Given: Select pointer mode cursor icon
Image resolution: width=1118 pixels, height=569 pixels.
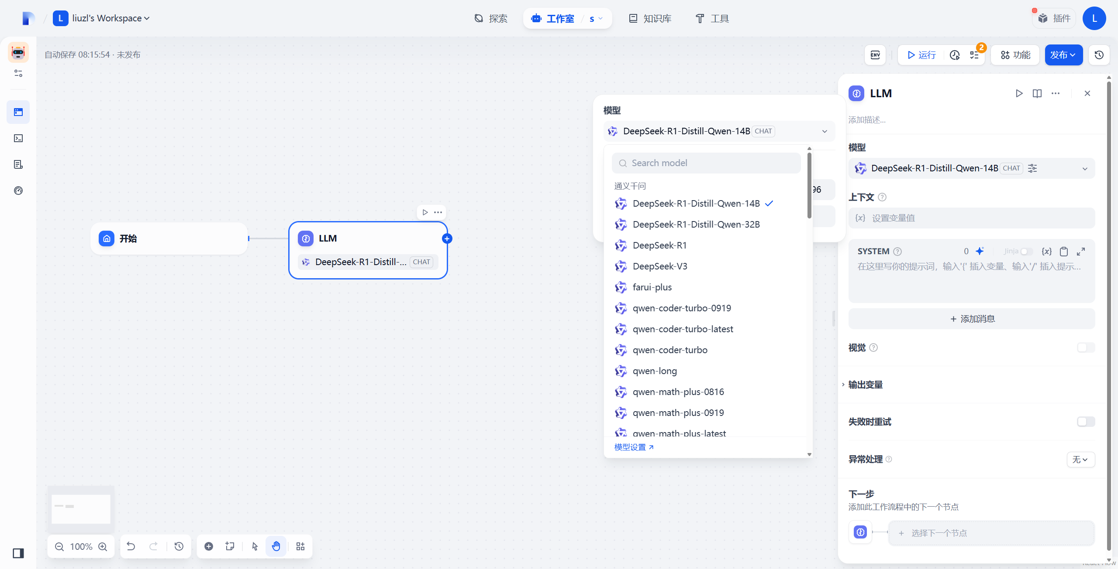Looking at the screenshot, I should 255,546.
